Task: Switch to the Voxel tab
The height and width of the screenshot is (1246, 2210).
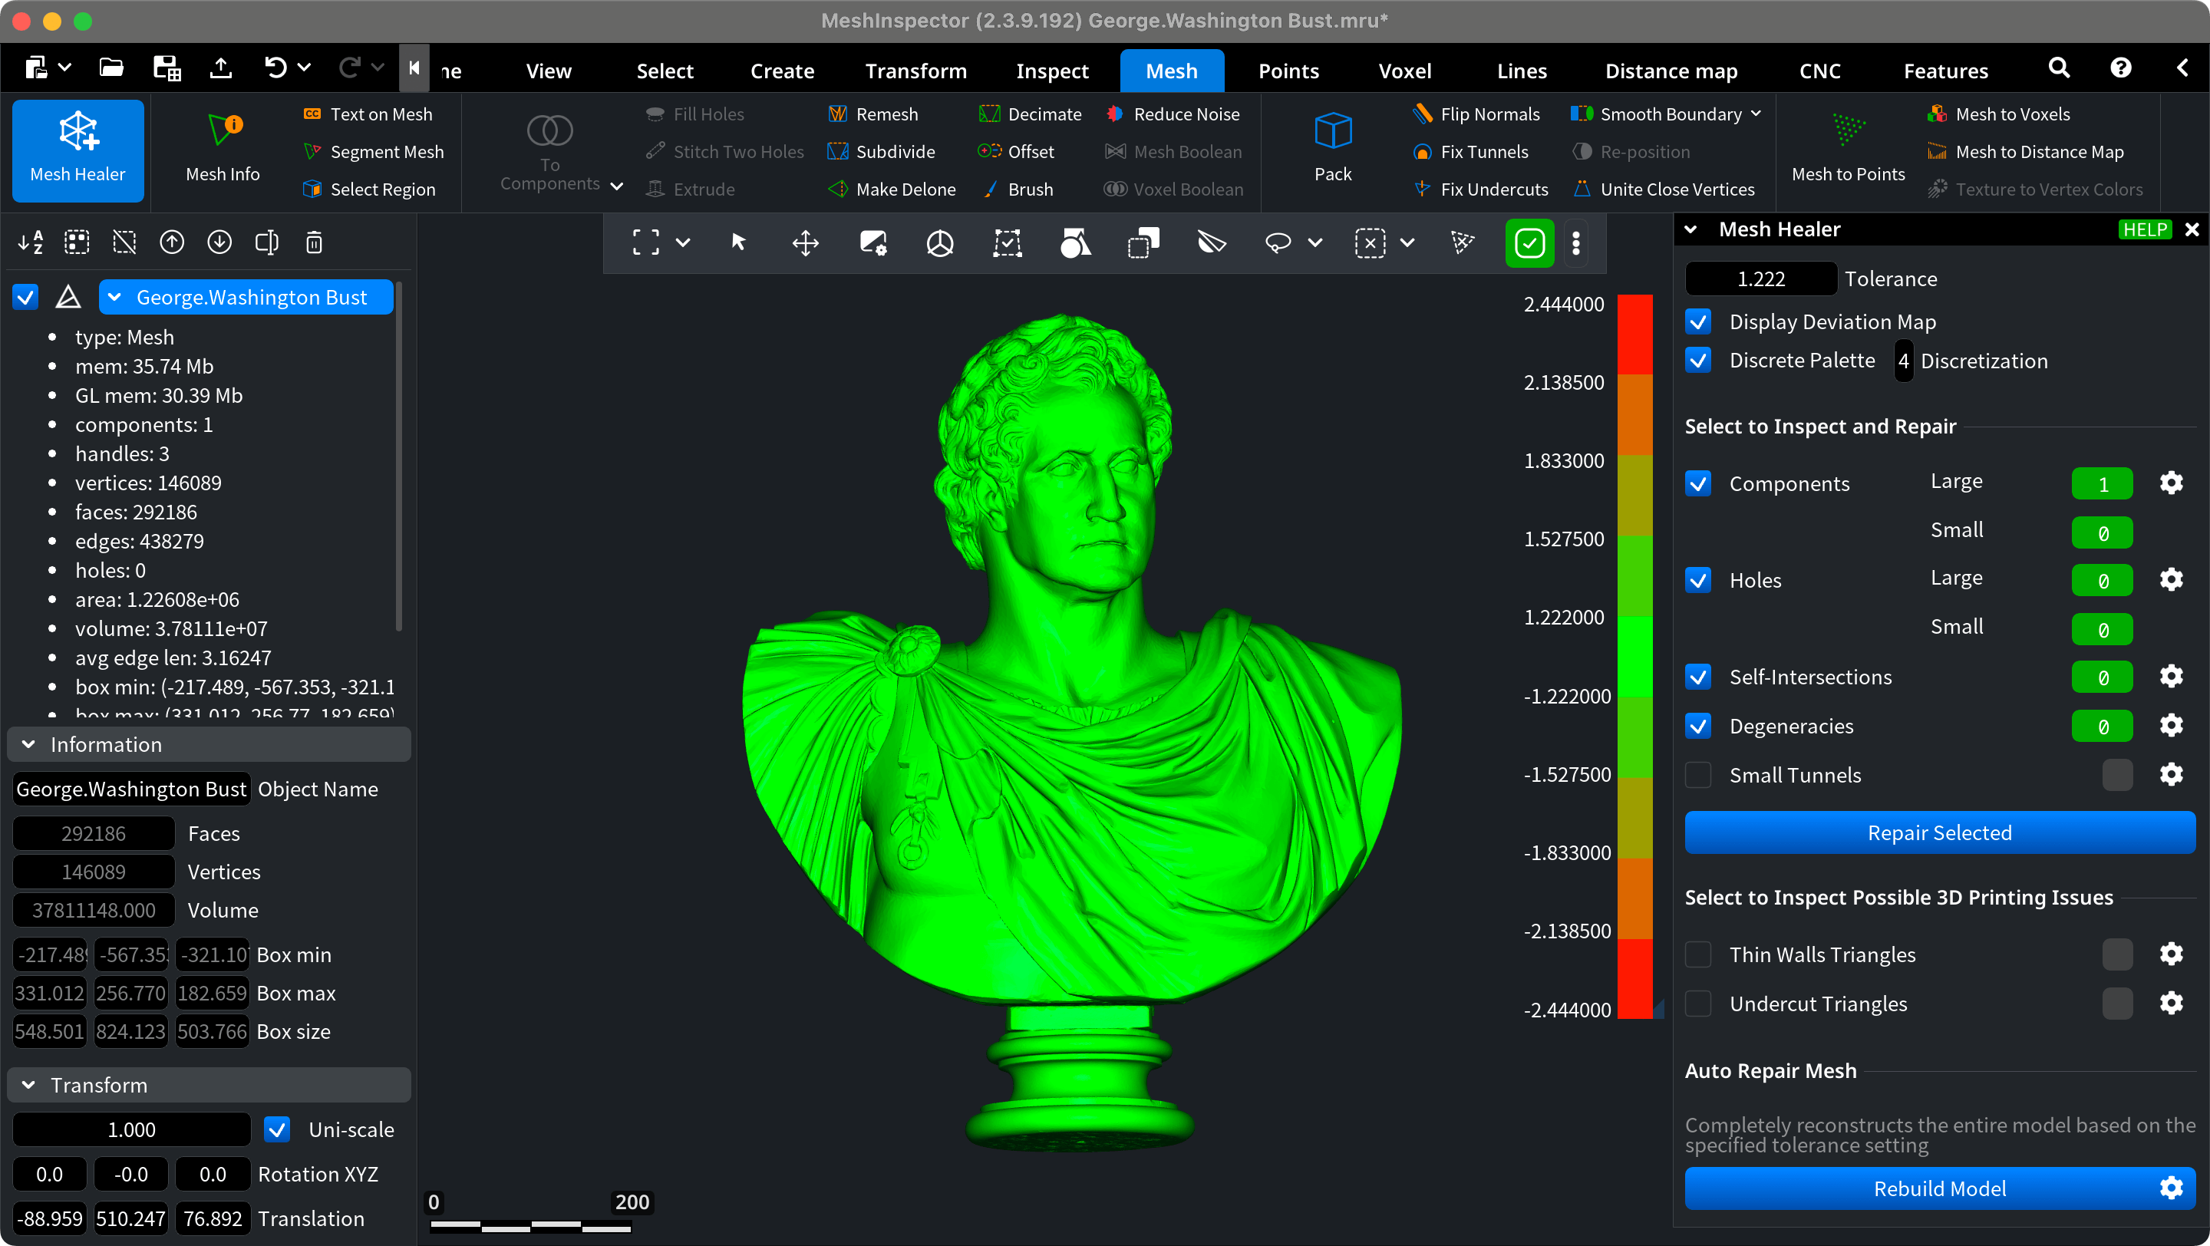Action: click(x=1401, y=70)
